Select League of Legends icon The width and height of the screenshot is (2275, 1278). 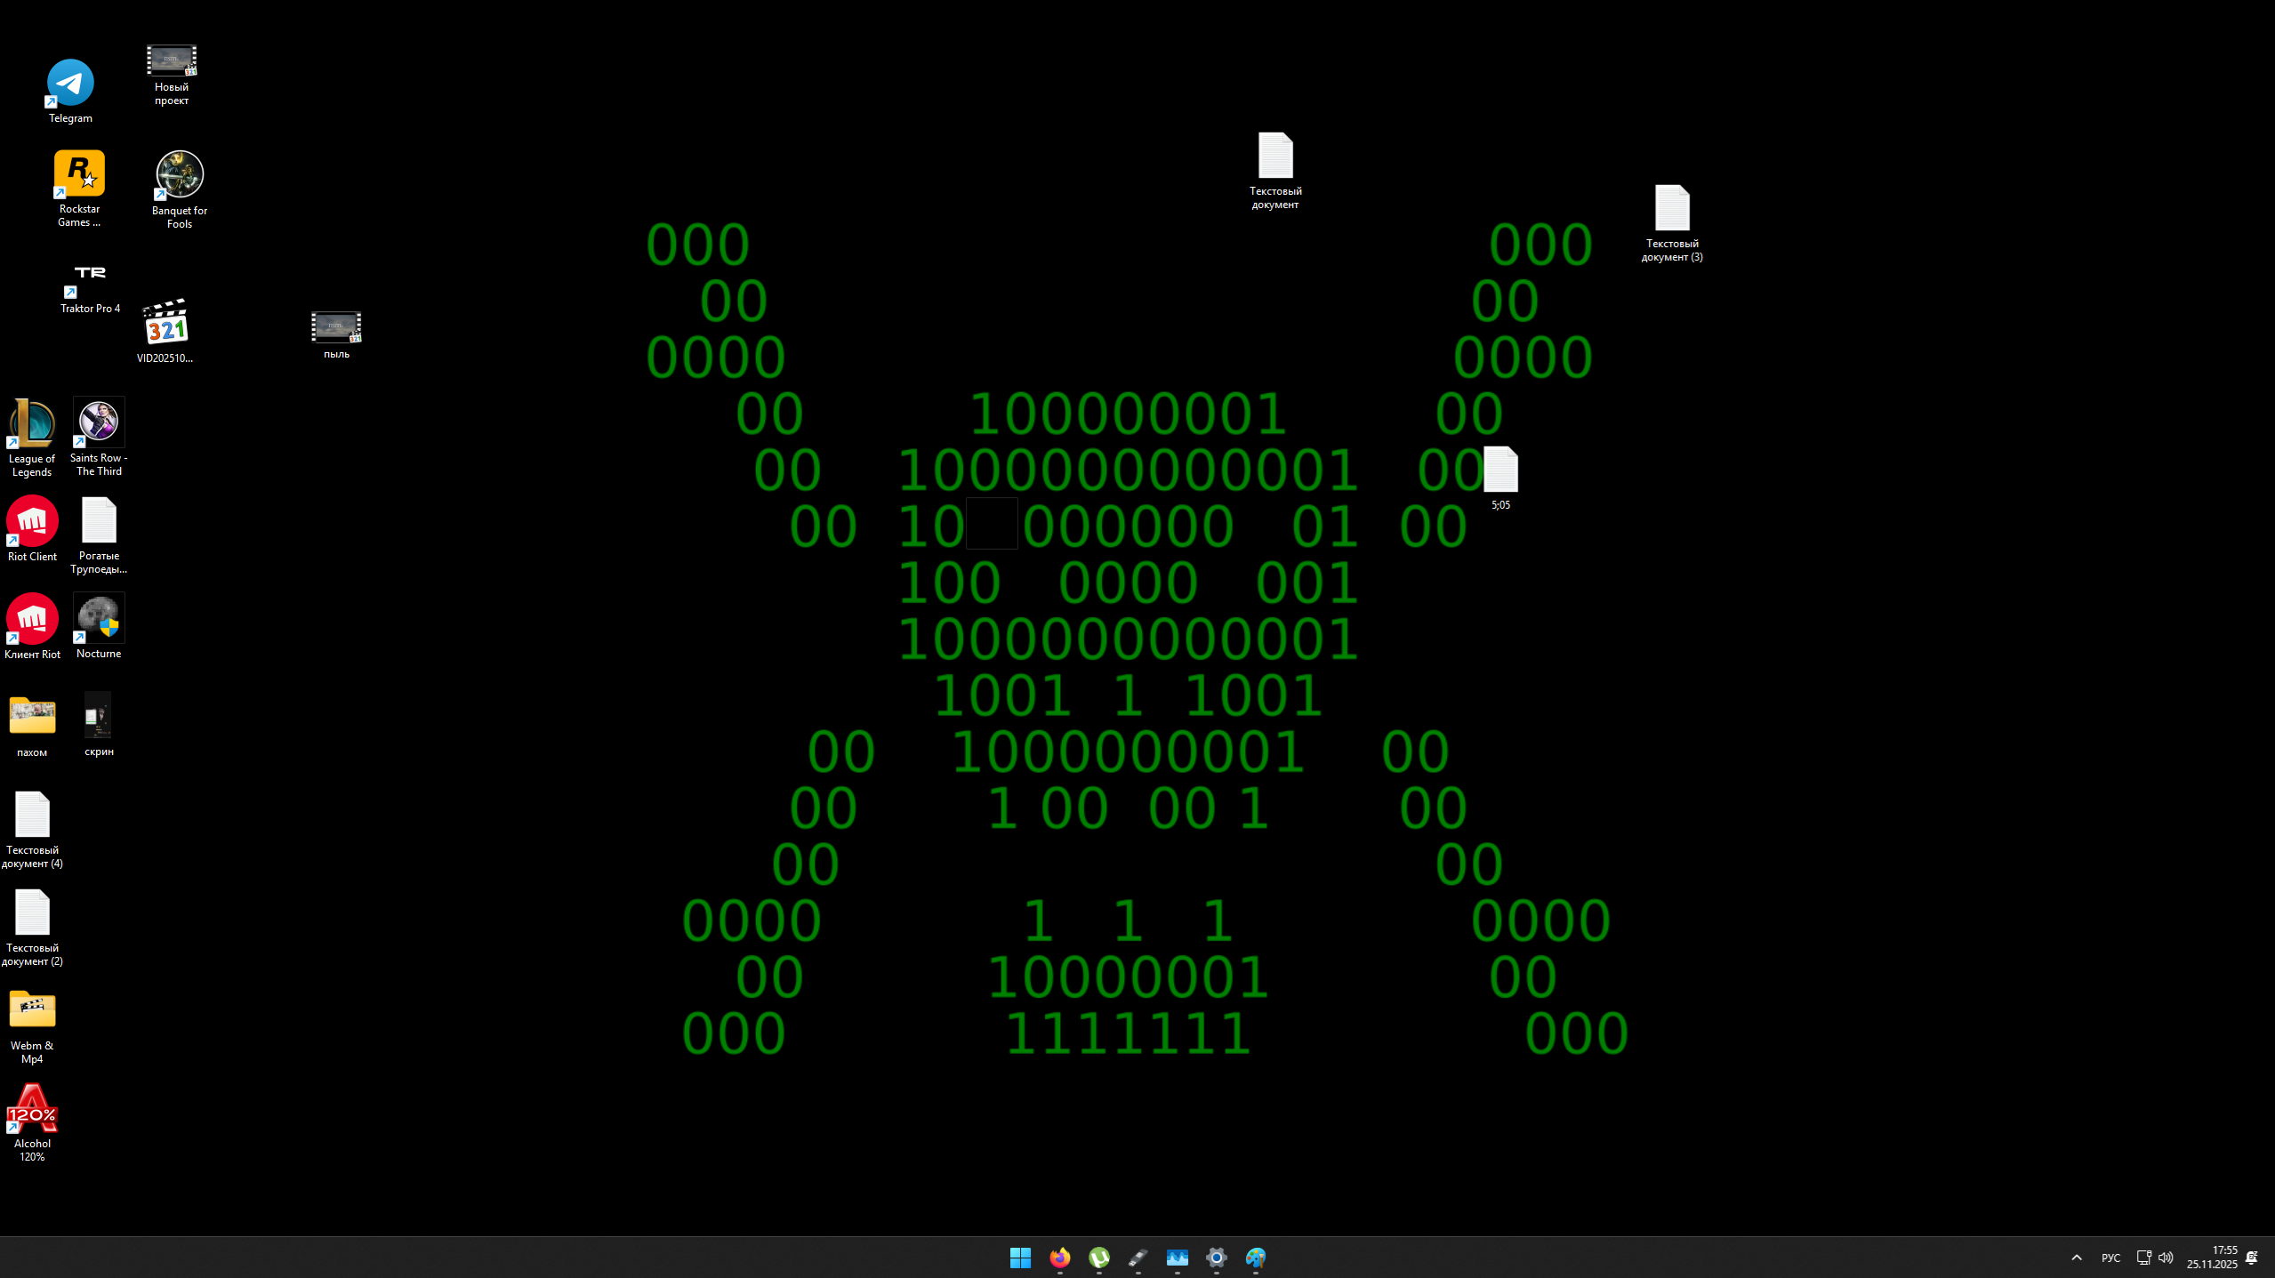pyautogui.click(x=32, y=423)
